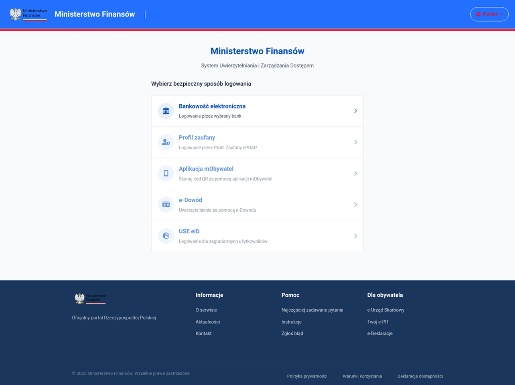
Task: Open the Najczęściej zadawane pytania link
Action: click(x=312, y=310)
